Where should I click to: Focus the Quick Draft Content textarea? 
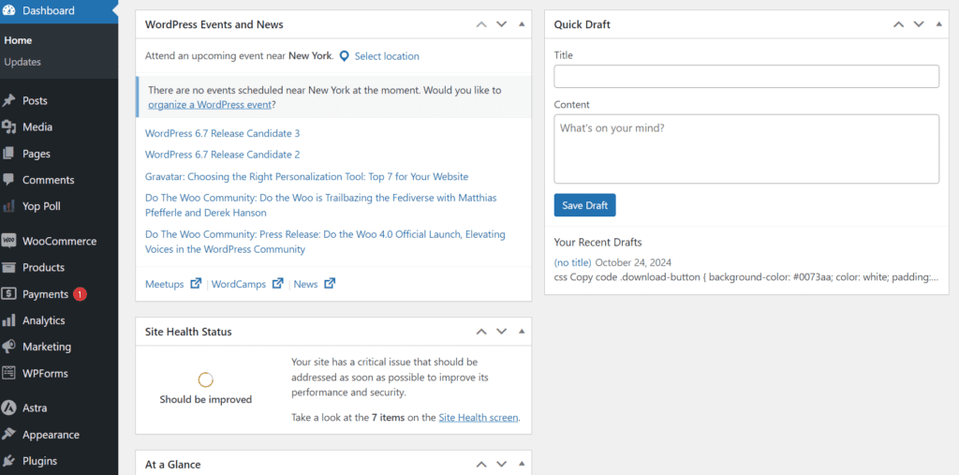click(746, 149)
